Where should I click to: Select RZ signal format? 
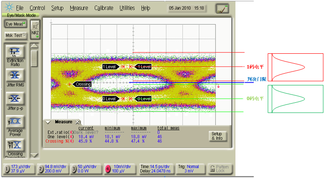[35, 26]
